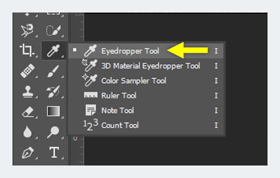Select the Brush tool
The width and height of the screenshot is (280, 178).
click(x=53, y=71)
